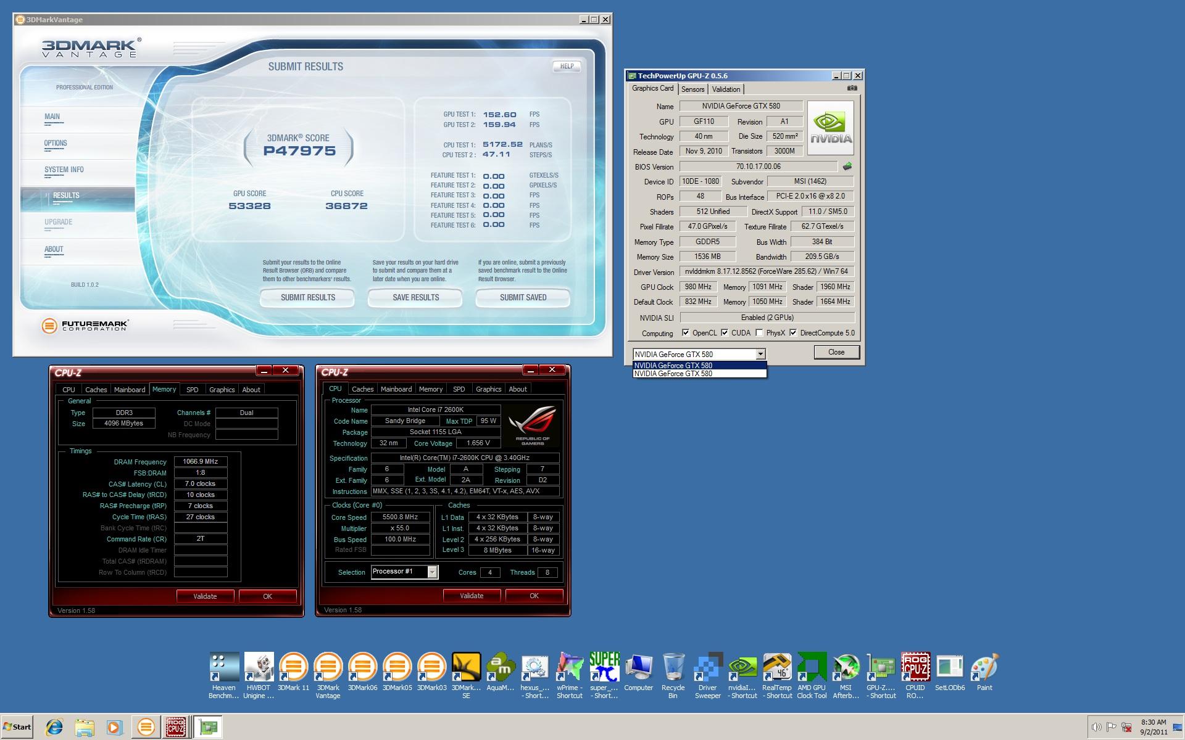Launch 3DMark06 desktop shortcut

(x=362, y=672)
